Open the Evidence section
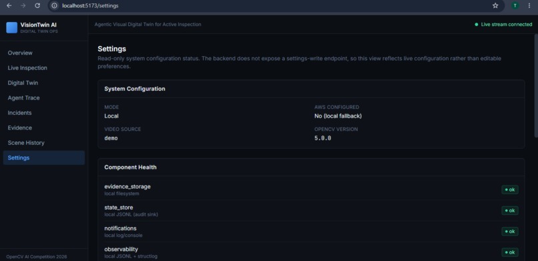The image size is (538, 261). 44,127
